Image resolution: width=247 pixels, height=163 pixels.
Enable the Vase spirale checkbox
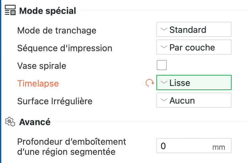[162, 65]
